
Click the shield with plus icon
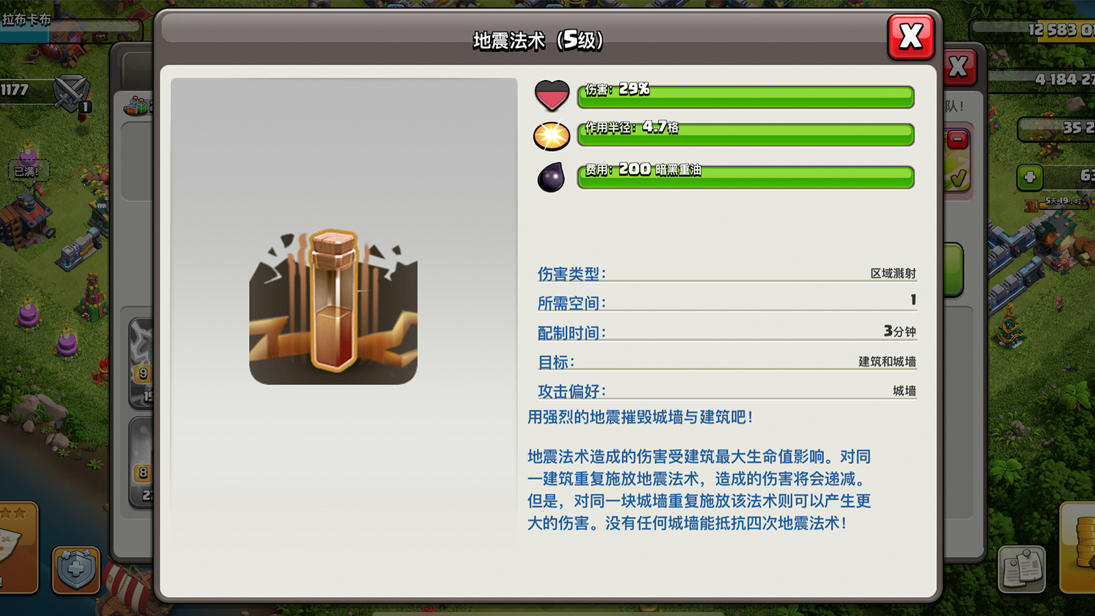click(x=76, y=569)
